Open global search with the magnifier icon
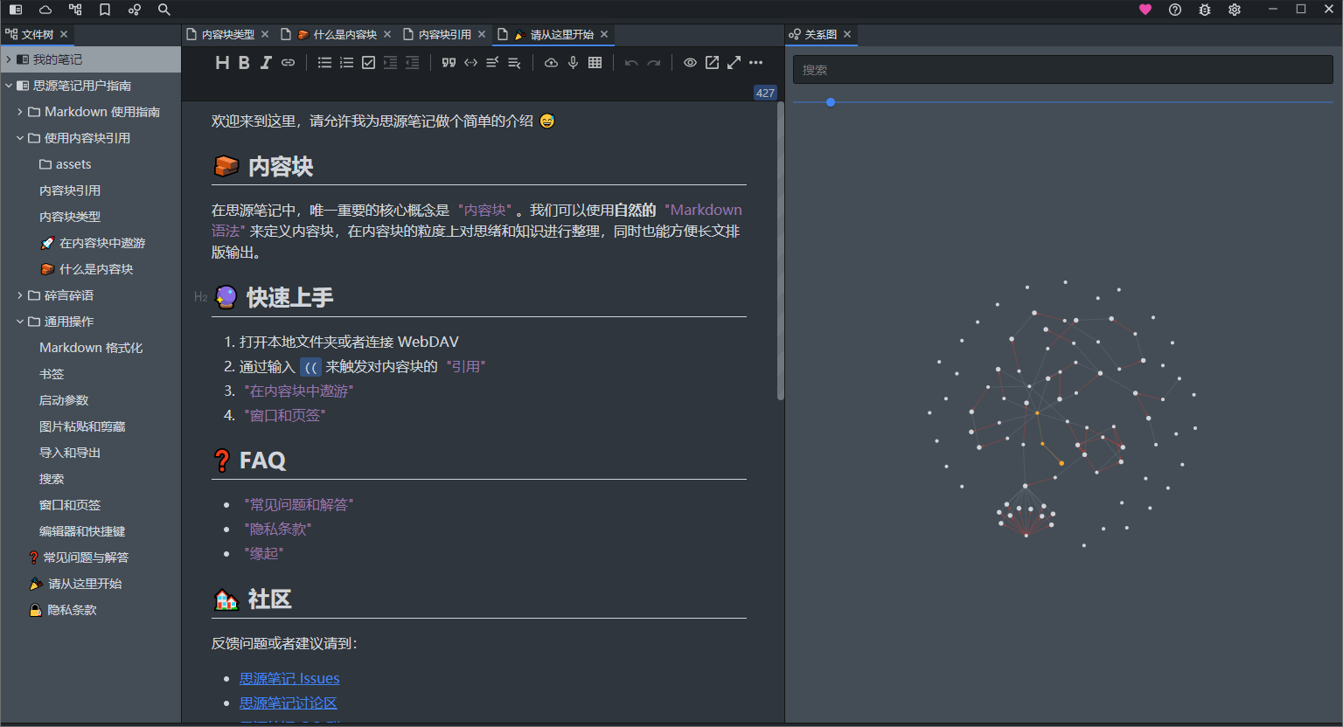Screen dimensions: 1343x727 coord(164,10)
